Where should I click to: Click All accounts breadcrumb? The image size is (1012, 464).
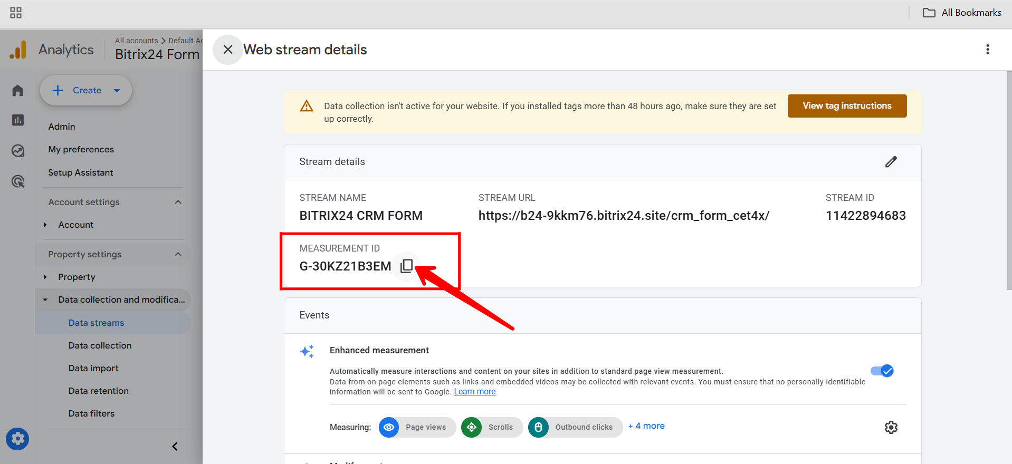136,41
